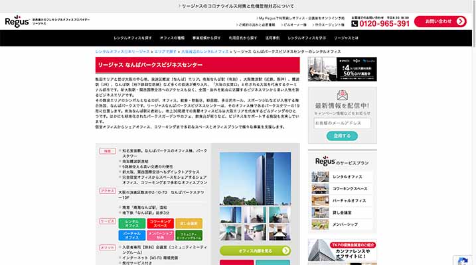This screenshot has width=476, height=265.
Task: Click the envelope newsletter icon
Action: (342, 95)
